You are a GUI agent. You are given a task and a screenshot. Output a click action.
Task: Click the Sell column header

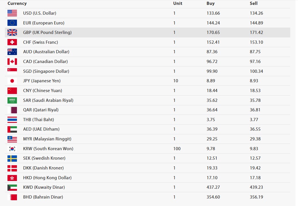pos(253,3)
